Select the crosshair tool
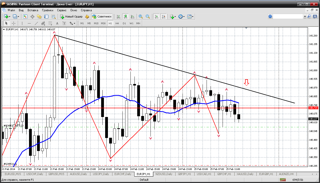320x183 pixels. (x=14, y=23)
